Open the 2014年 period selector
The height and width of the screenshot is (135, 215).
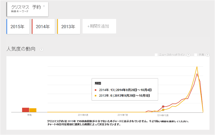pyautogui.click(x=43, y=27)
